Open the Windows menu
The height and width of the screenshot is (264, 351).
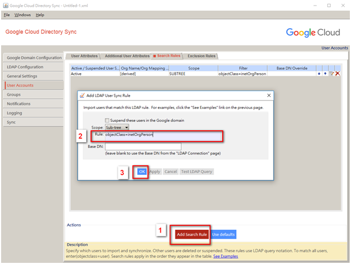(x=22, y=15)
